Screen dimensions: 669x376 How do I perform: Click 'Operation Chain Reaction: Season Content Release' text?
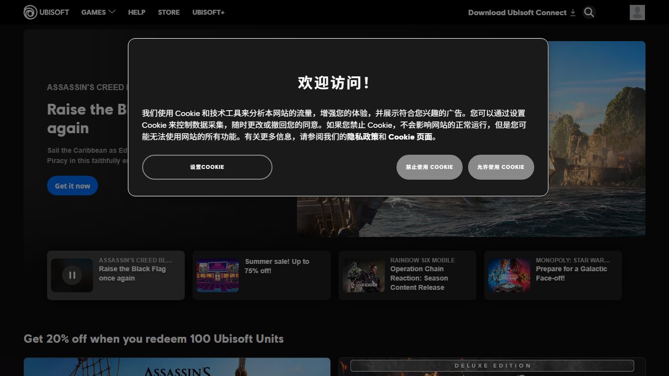point(419,278)
